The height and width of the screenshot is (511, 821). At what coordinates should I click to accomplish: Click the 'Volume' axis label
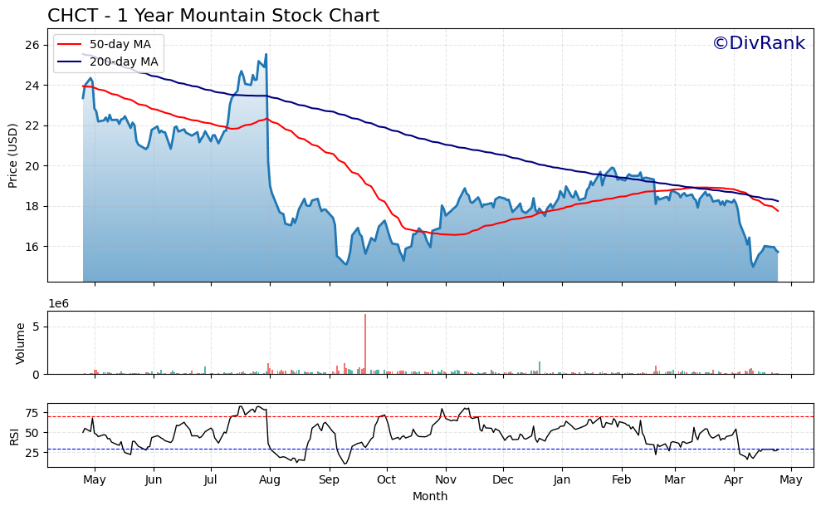pyautogui.click(x=22, y=343)
